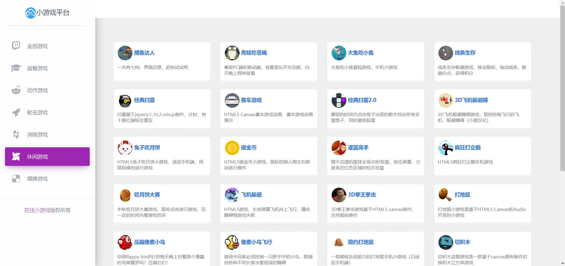Click the 接金币 gold coin icon
This screenshot has height=266, width=565.
tap(232, 148)
